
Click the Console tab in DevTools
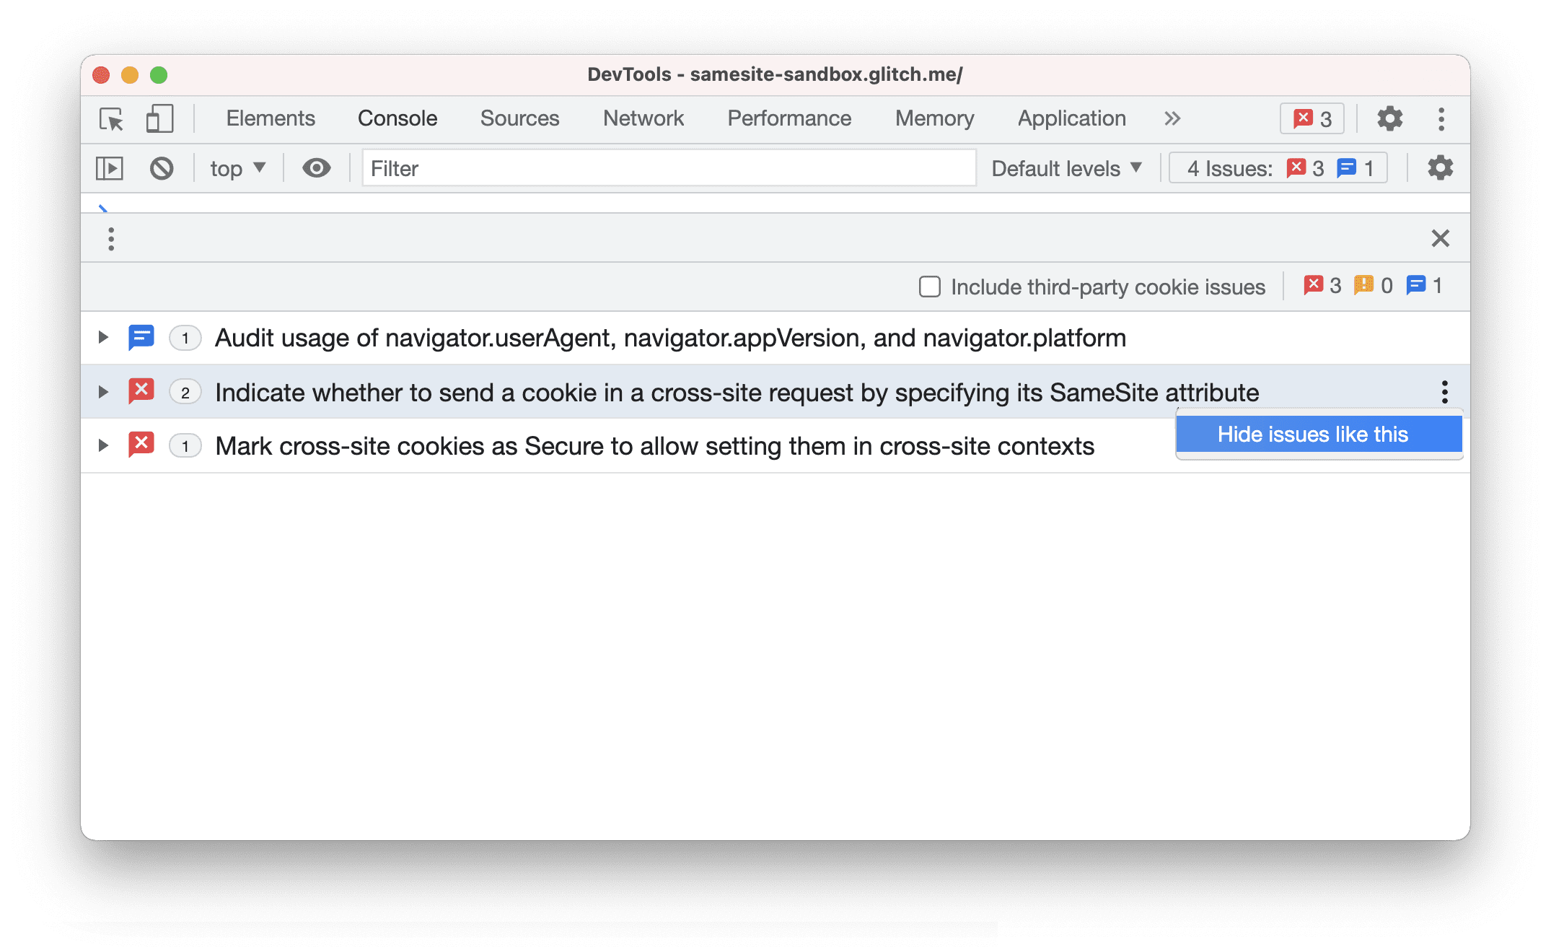pos(397,118)
